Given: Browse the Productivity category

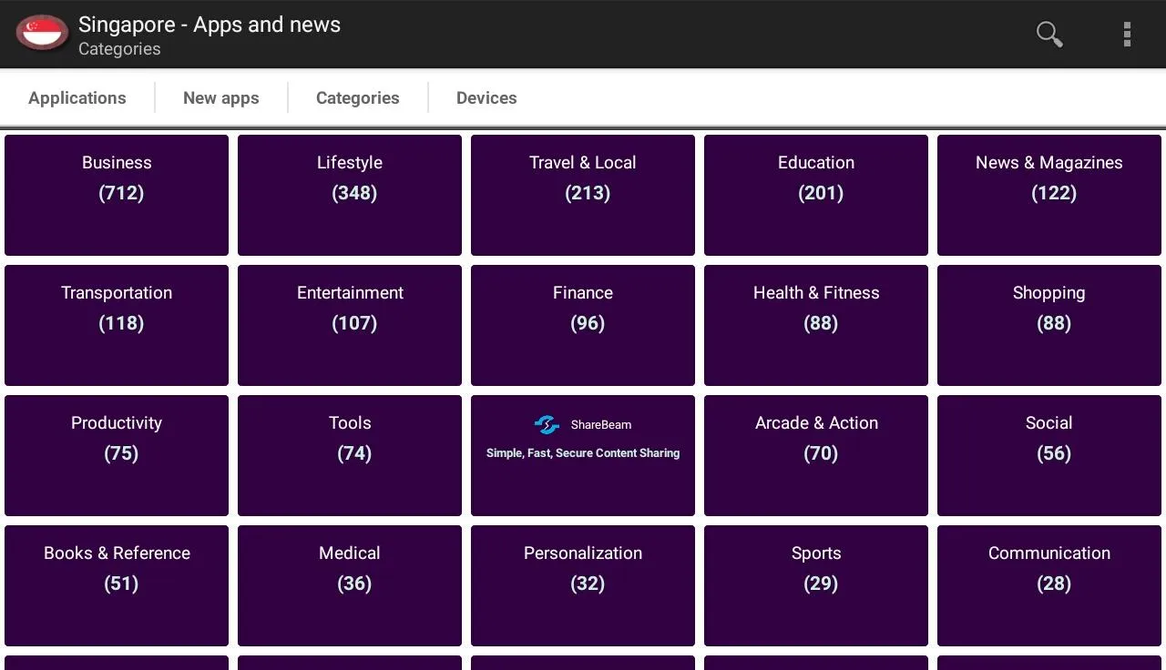Looking at the screenshot, I should point(117,455).
